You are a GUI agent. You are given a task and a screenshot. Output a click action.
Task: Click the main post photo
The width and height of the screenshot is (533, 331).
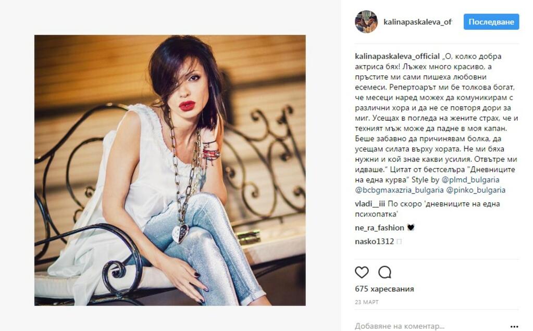coord(170,170)
